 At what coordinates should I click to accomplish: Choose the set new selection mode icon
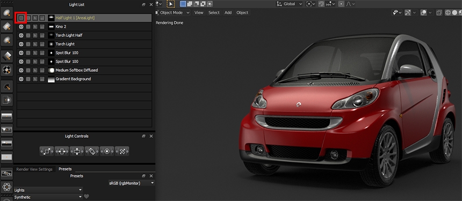coord(183,4)
